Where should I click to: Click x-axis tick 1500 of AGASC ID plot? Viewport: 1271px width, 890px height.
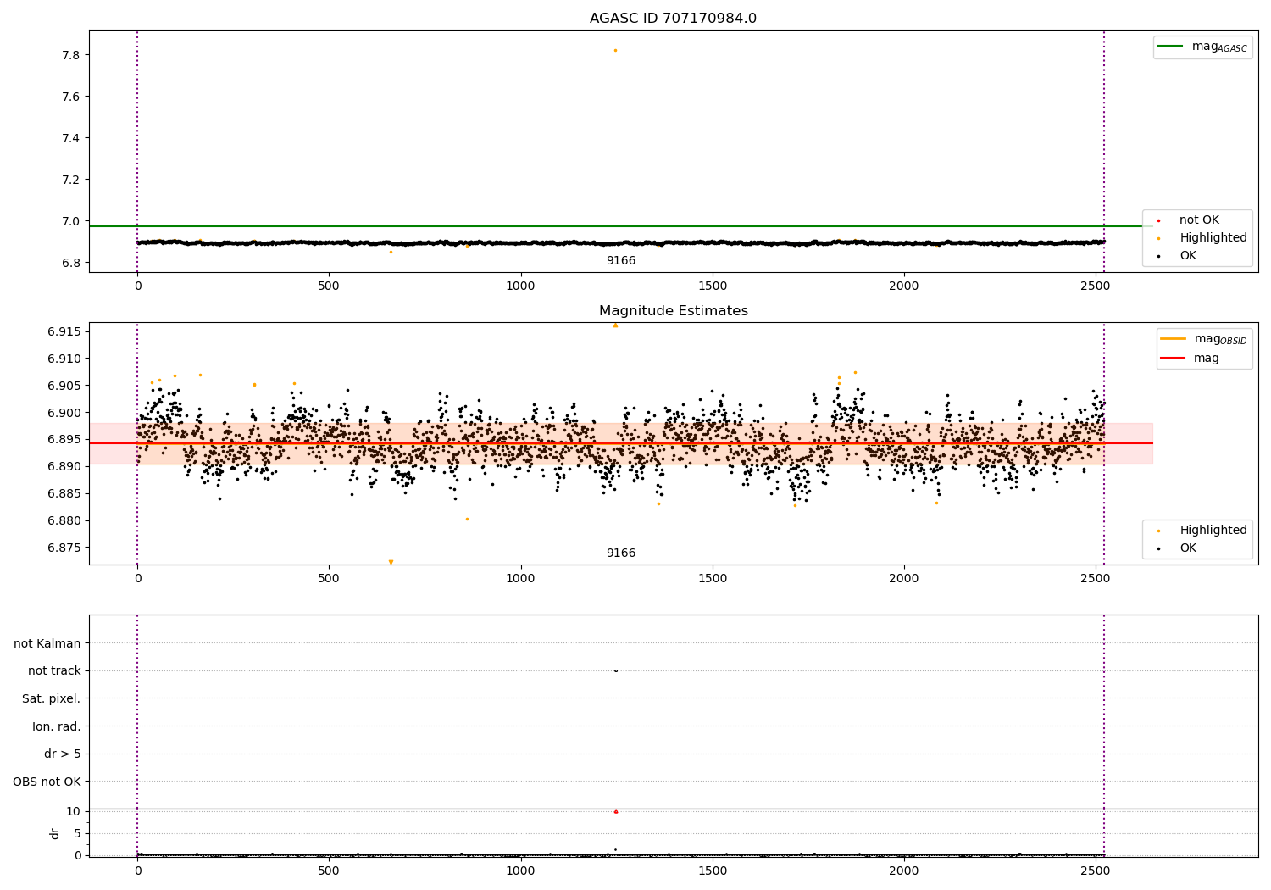point(713,286)
